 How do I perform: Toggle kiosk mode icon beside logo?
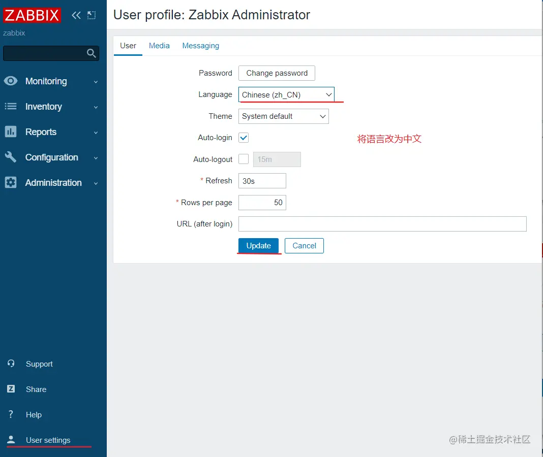92,15
